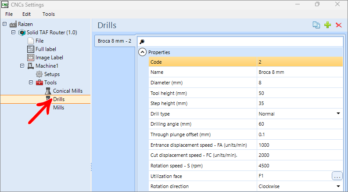This screenshot has width=348, height=192.
Task: Click the panel splitter grip handle
Action: tap(91, 167)
